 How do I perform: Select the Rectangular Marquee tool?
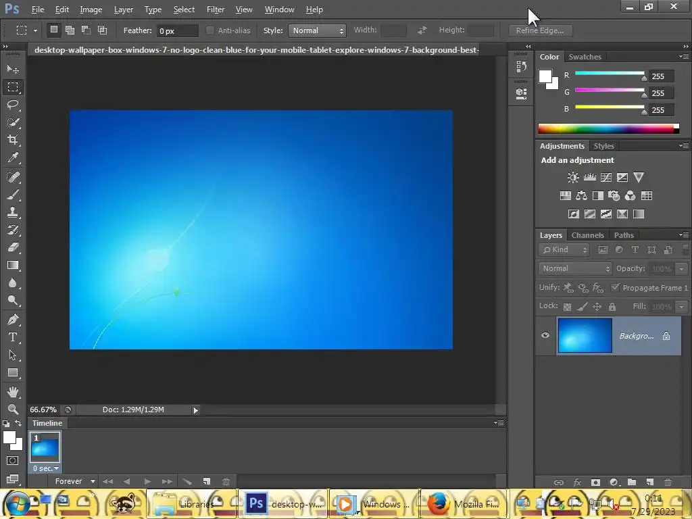pyautogui.click(x=13, y=87)
